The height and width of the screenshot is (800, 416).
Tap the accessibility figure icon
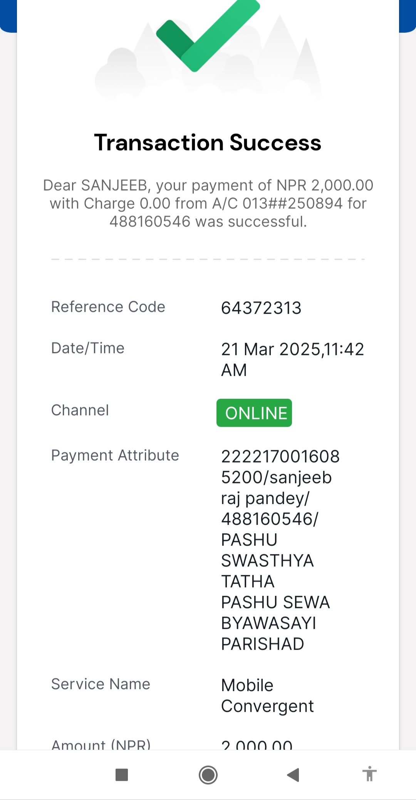[369, 774]
